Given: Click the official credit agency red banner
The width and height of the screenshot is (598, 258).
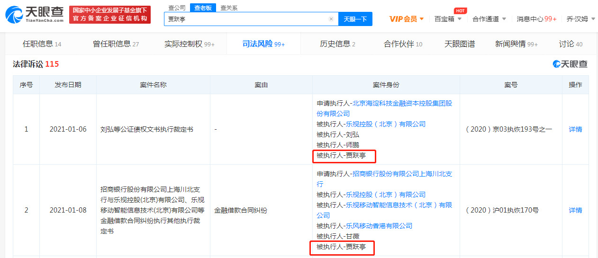Looking at the screenshot, I should point(109,15).
